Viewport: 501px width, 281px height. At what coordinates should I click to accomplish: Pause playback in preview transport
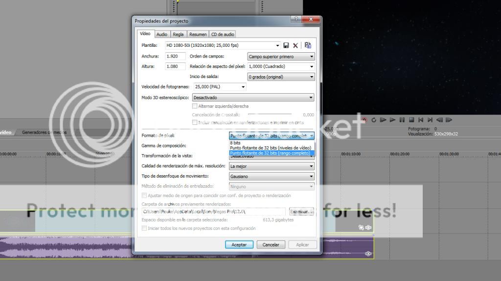(402, 120)
